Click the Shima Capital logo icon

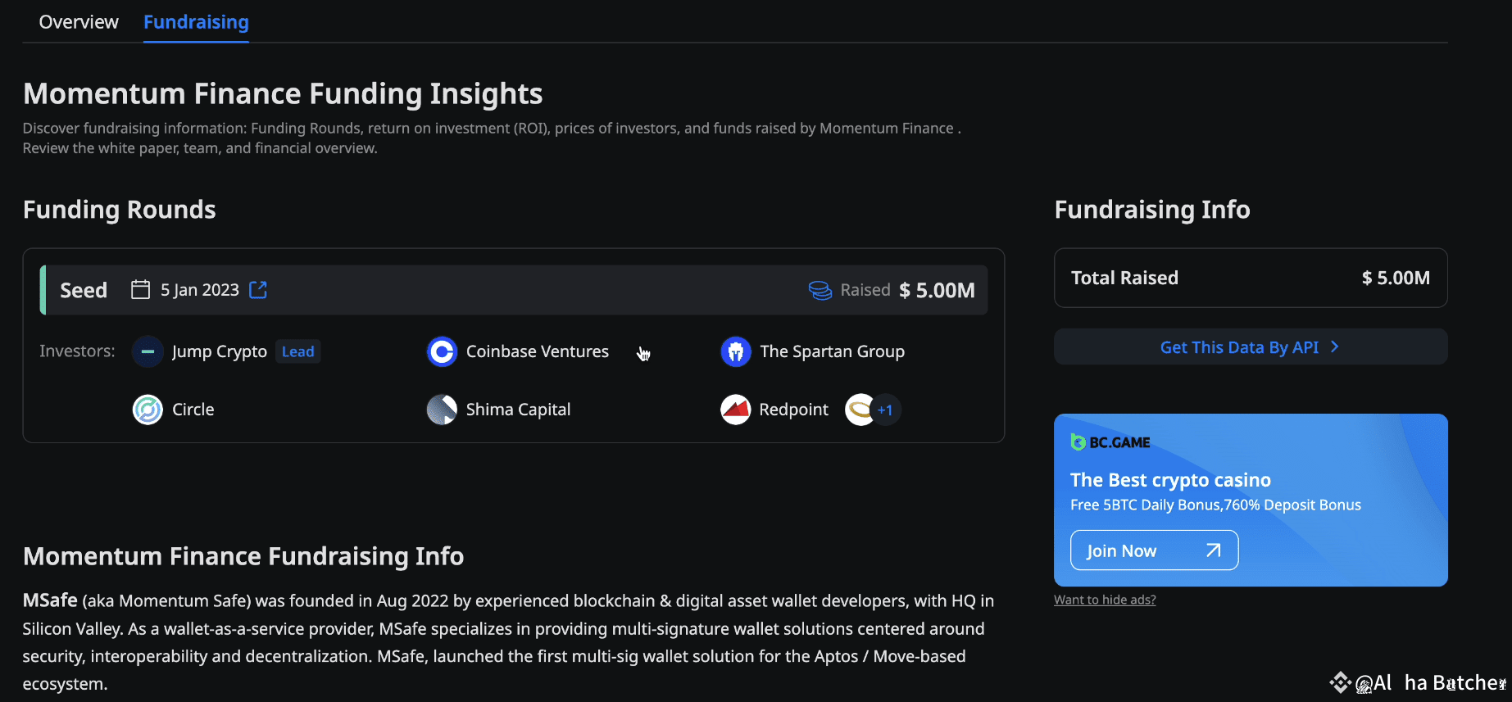442,410
